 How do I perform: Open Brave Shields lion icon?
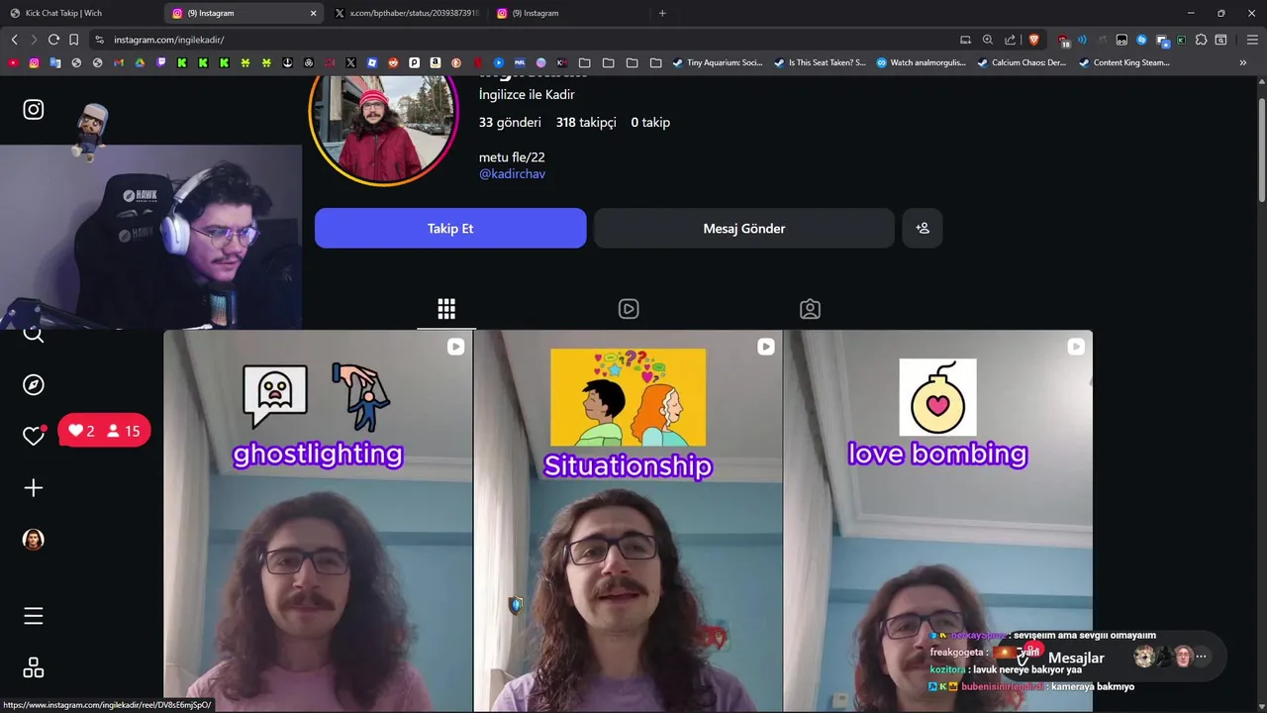point(1034,40)
